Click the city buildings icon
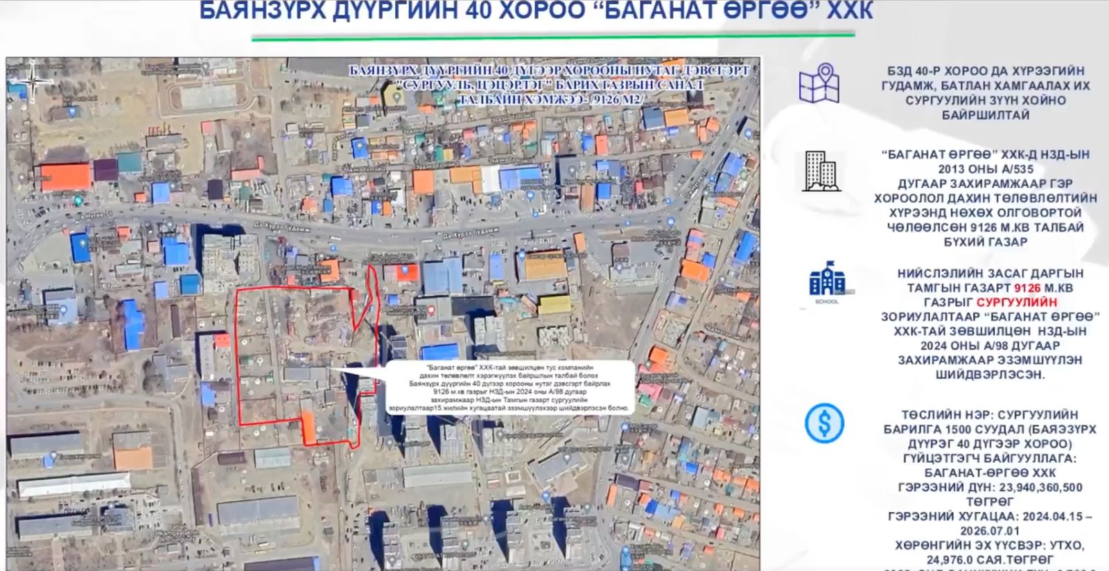 (822, 171)
